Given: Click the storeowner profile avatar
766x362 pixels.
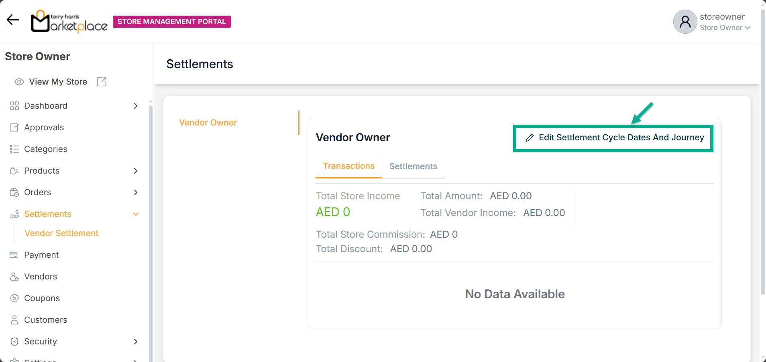Looking at the screenshot, I should click(x=685, y=22).
